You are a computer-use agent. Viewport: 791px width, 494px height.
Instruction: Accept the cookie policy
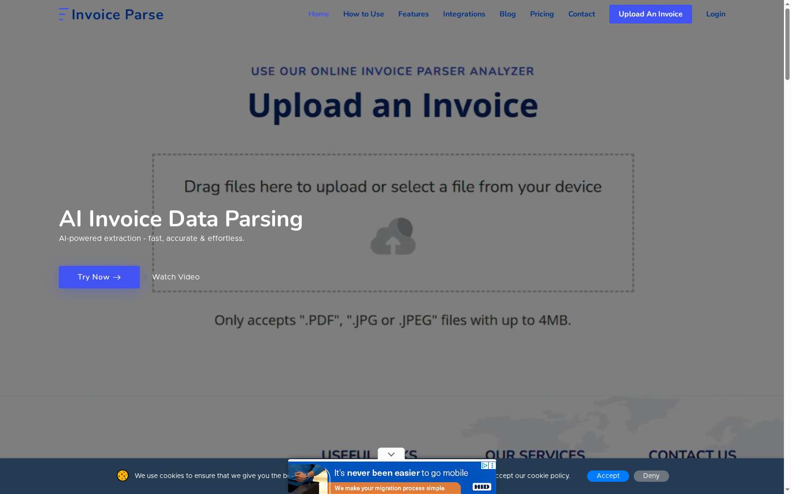[608, 476]
